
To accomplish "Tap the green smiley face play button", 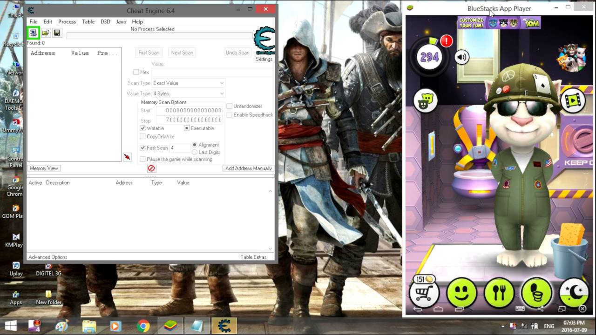I will [x=461, y=293].
